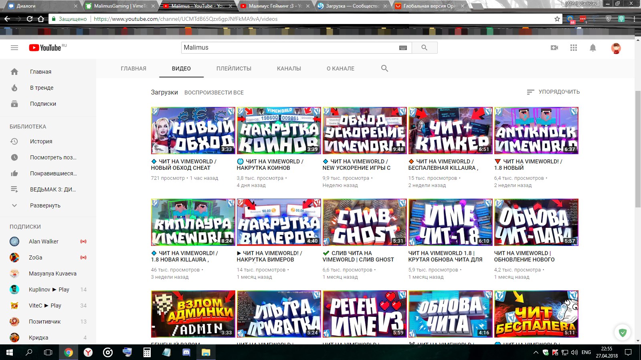The width and height of the screenshot is (641, 360).
Task: Open Alan Walker subscription channel
Action: (x=48, y=241)
